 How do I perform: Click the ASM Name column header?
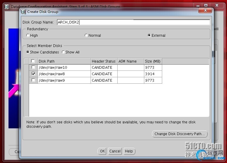pyautogui.click(x=131, y=61)
